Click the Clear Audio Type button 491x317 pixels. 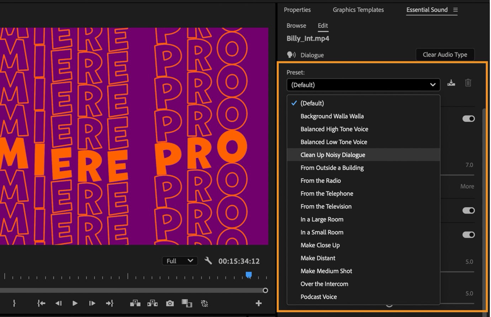pos(445,54)
